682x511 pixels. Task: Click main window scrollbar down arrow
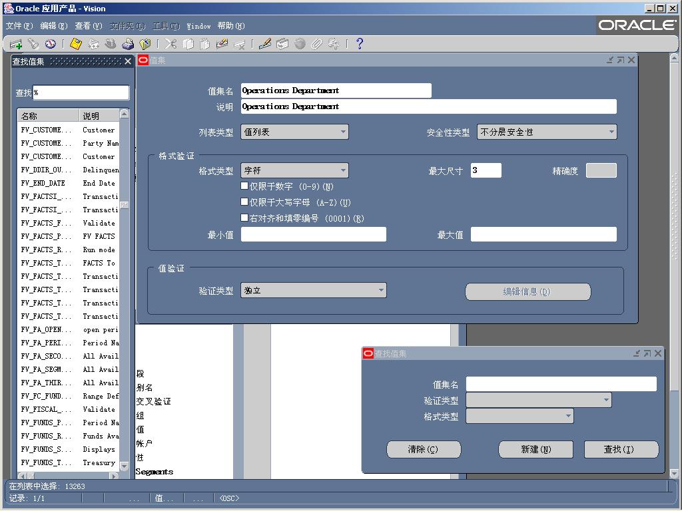[x=674, y=474]
